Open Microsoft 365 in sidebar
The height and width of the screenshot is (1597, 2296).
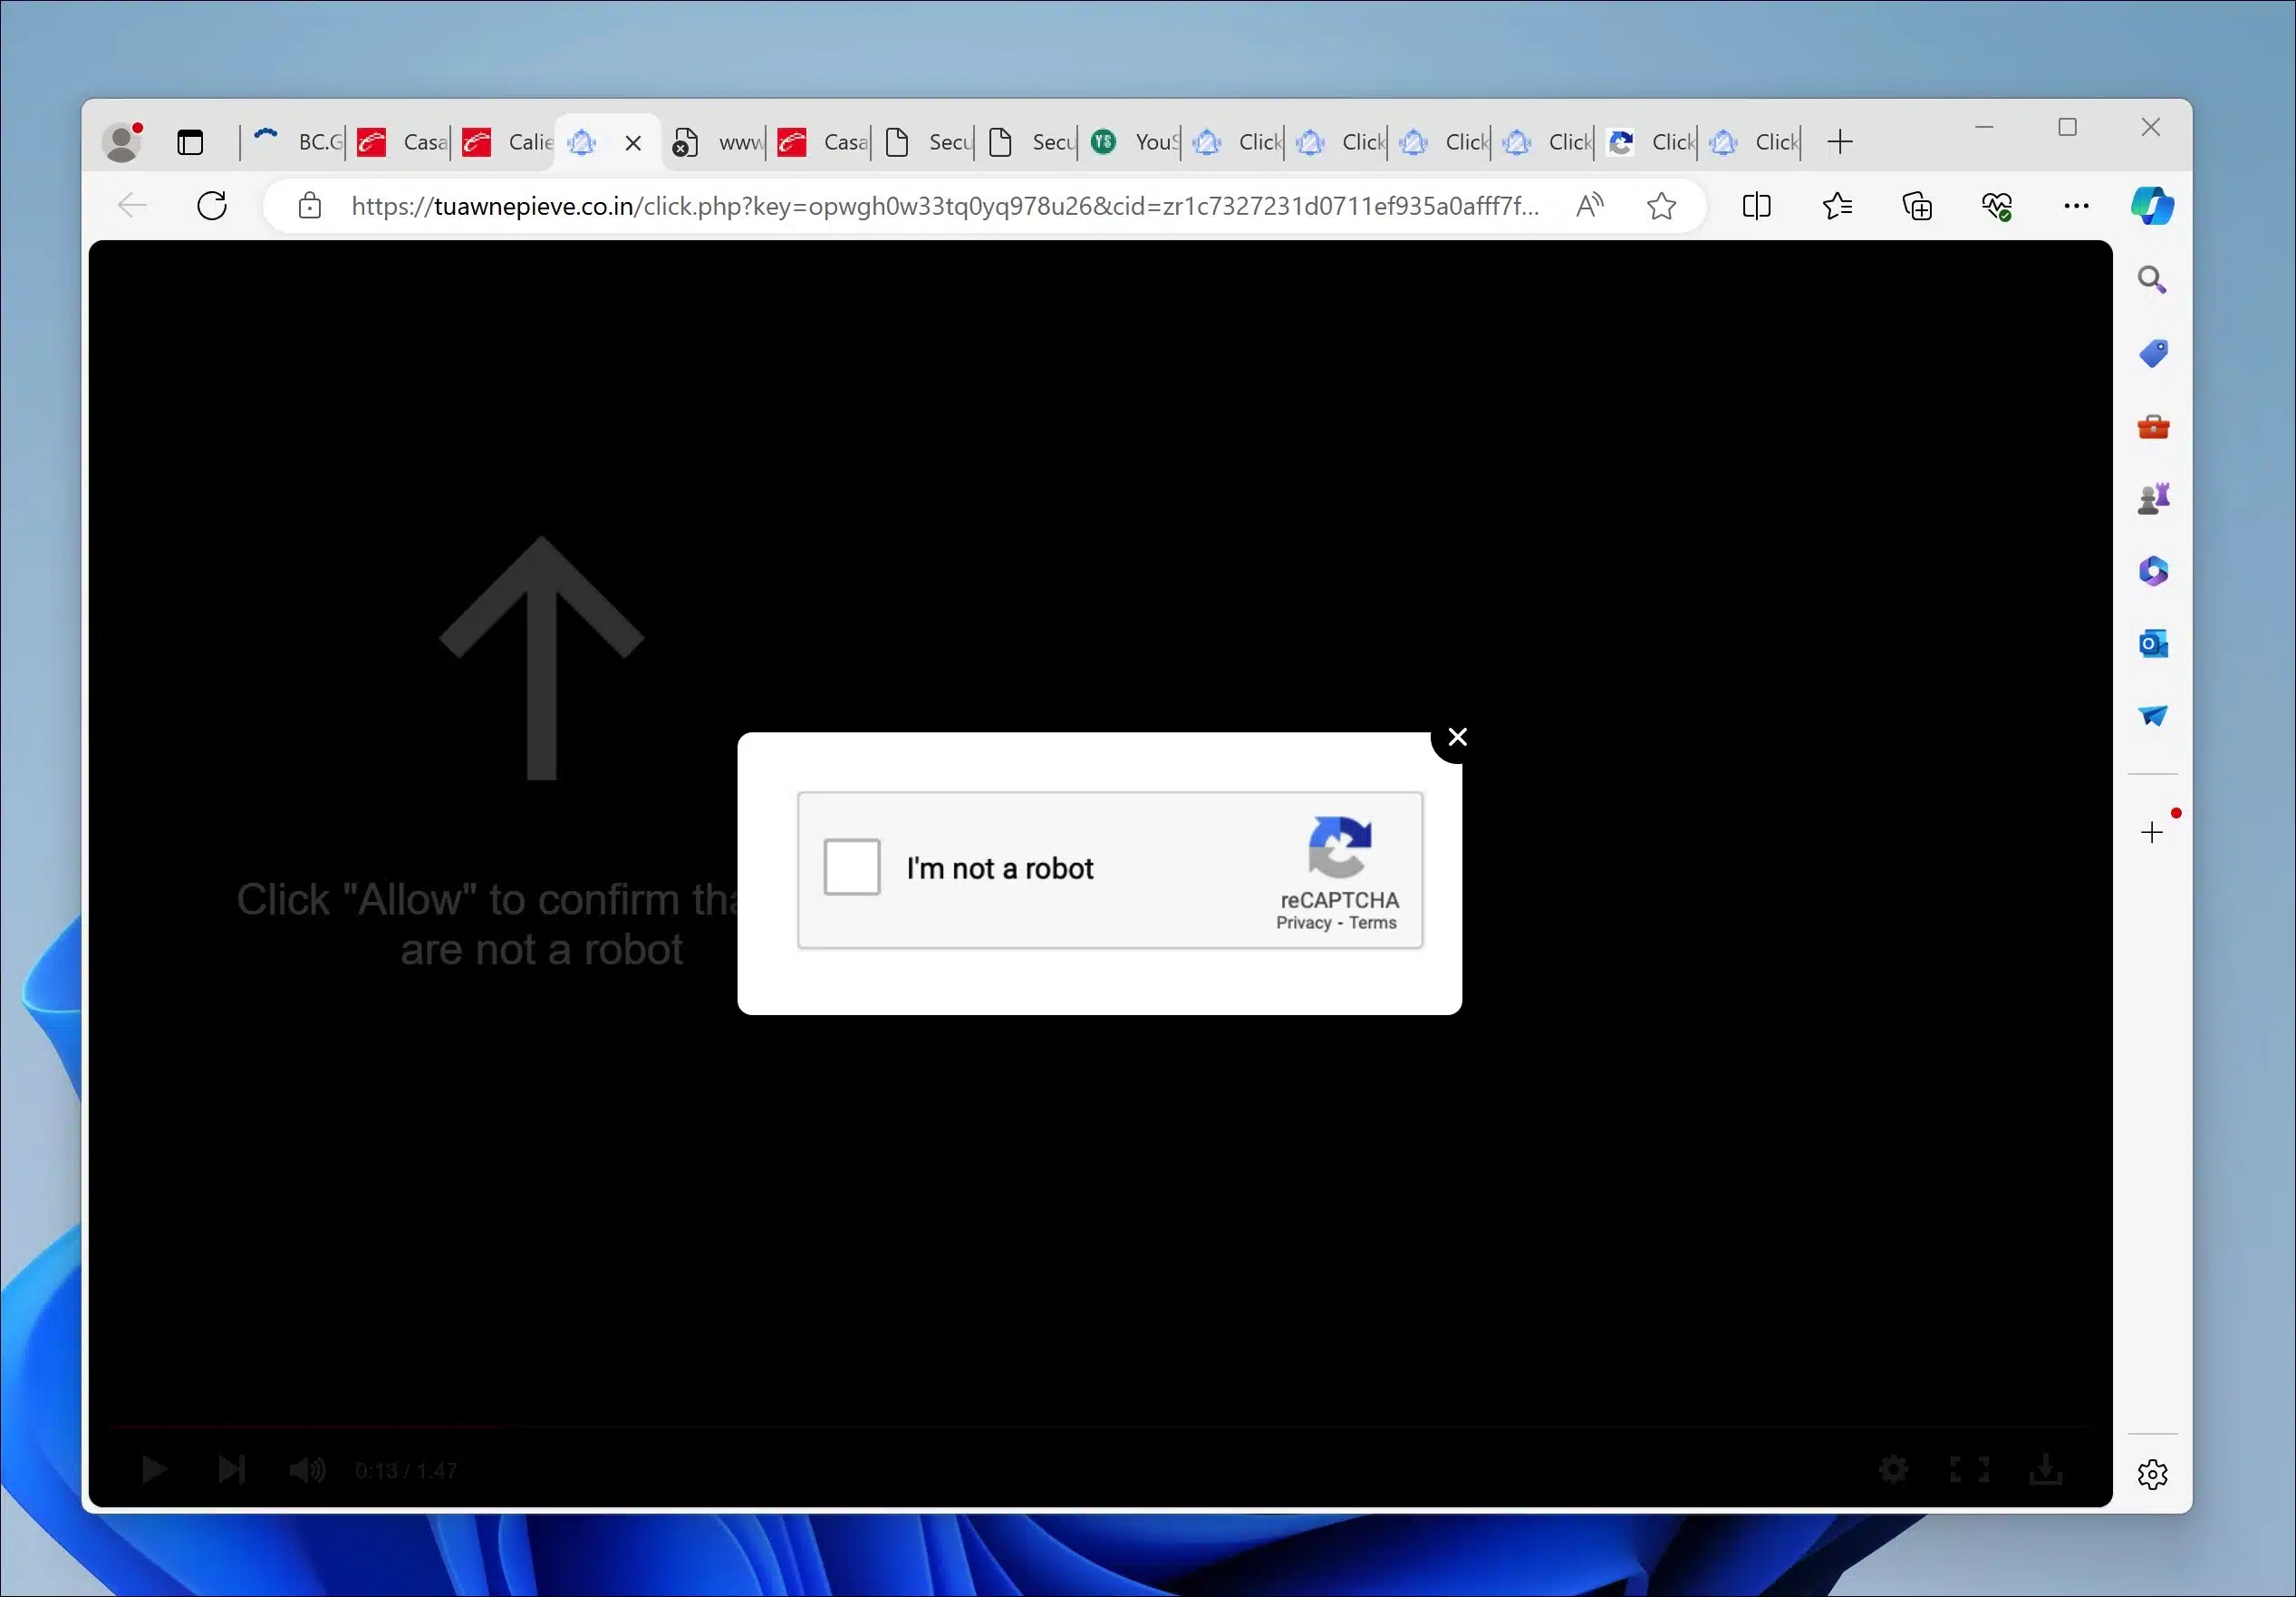click(x=2153, y=571)
